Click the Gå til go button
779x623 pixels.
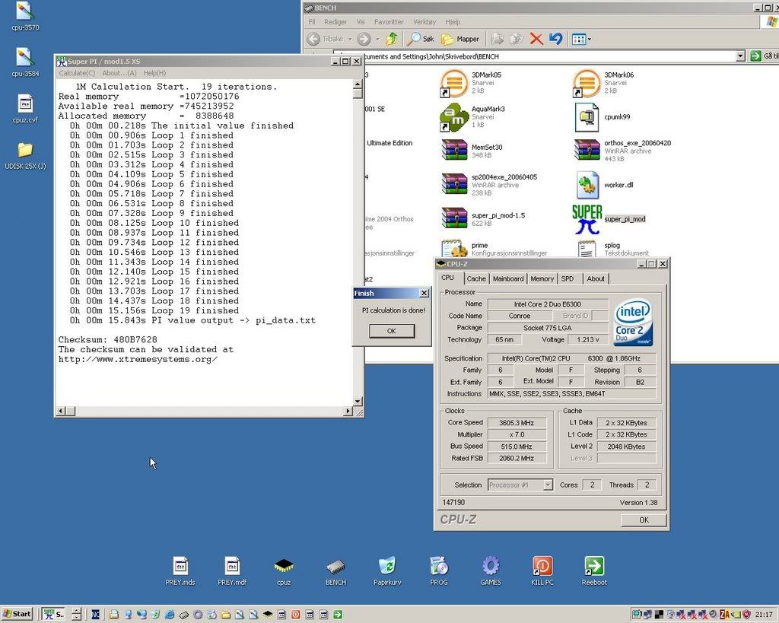click(764, 56)
